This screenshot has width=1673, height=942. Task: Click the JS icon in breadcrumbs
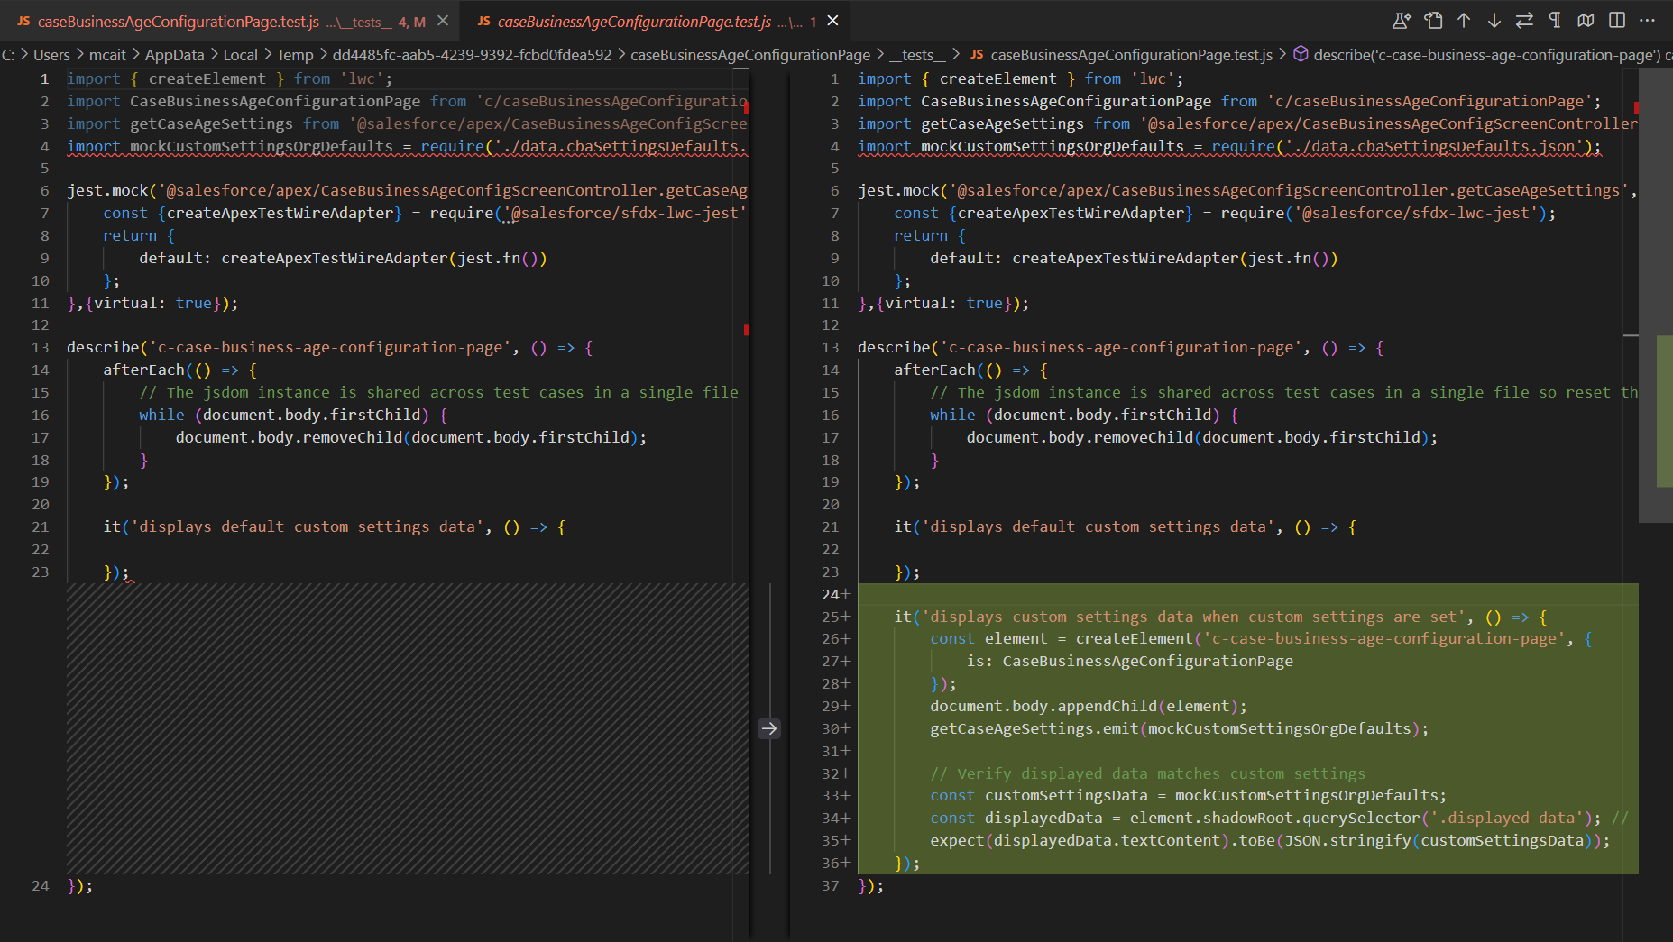coord(977,55)
